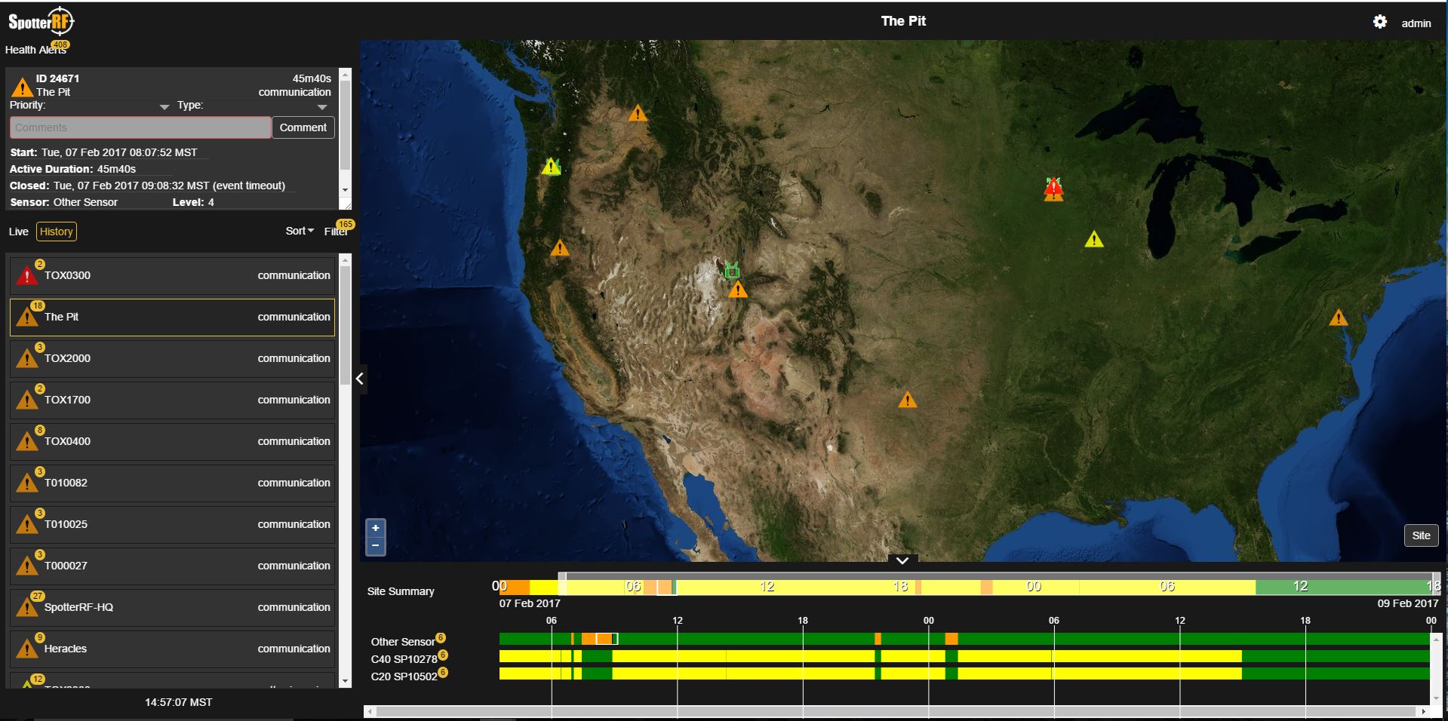Collapse the left alerts panel
This screenshot has height=721, width=1448.
point(360,379)
